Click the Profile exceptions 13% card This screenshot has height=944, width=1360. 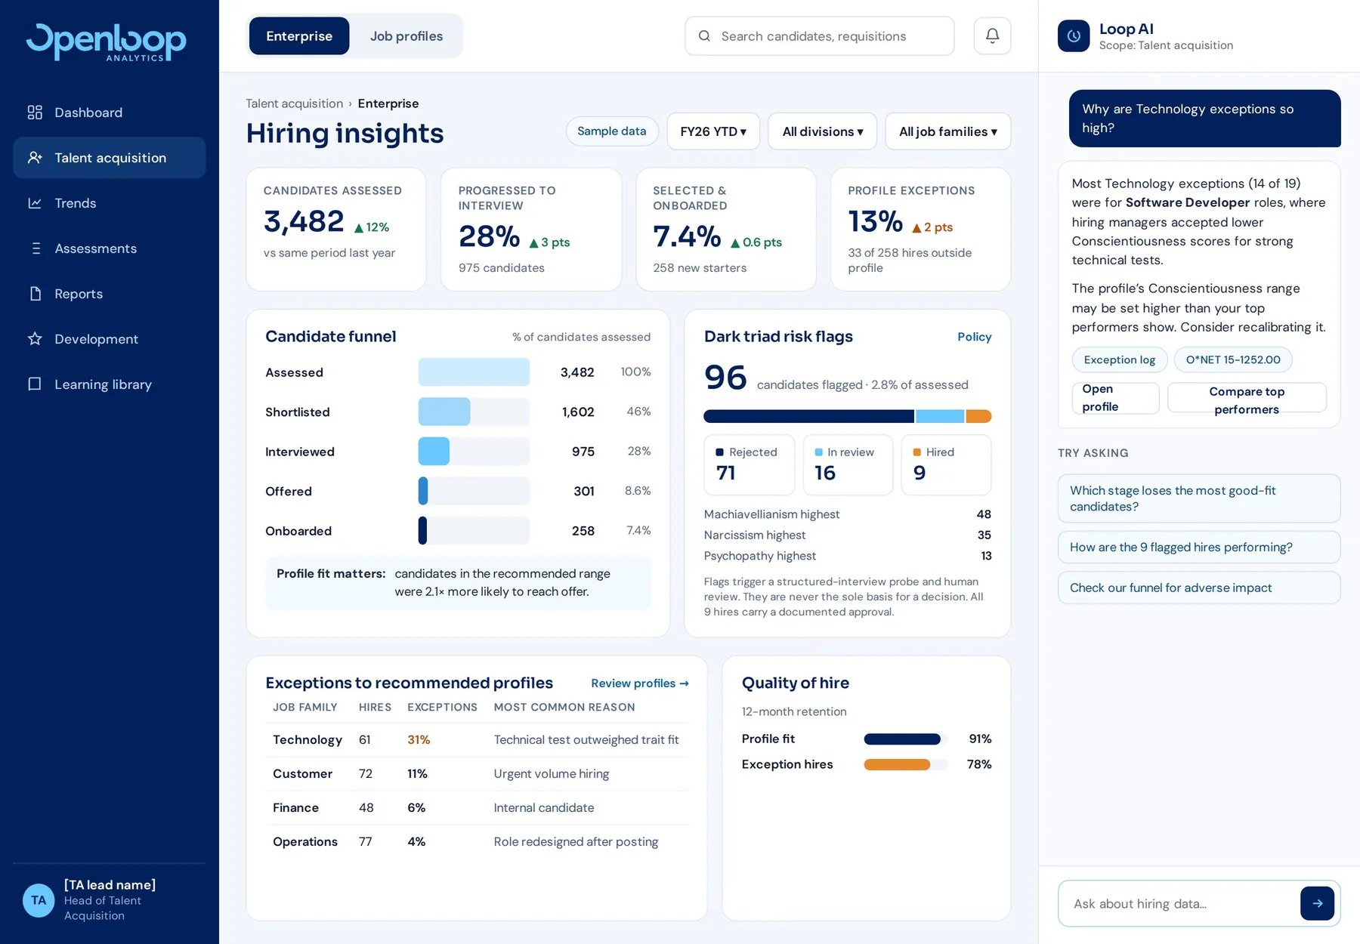[x=921, y=230]
